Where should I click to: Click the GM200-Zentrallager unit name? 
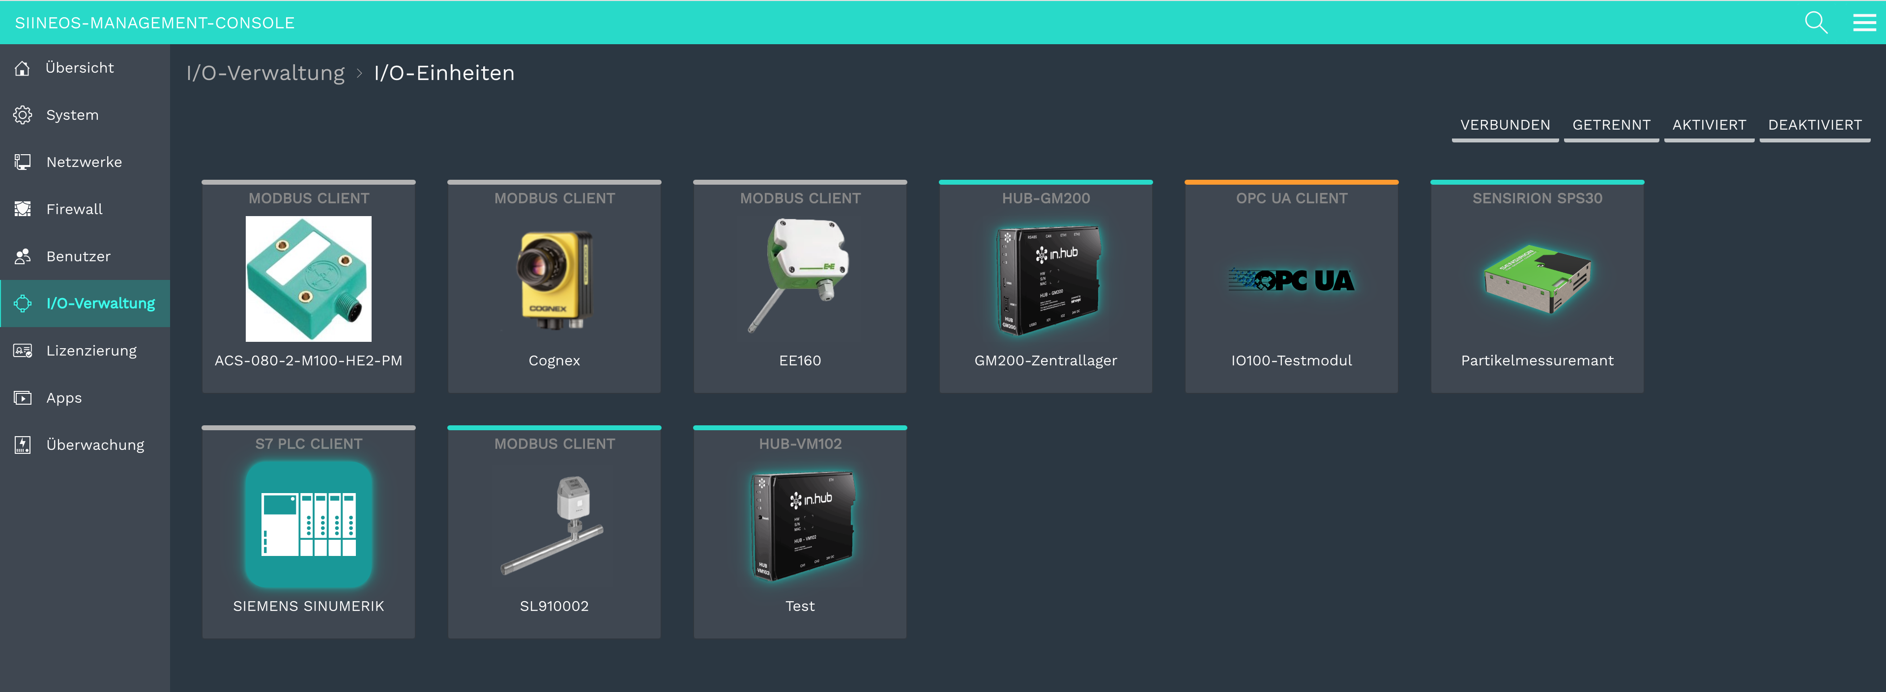[x=1045, y=360]
